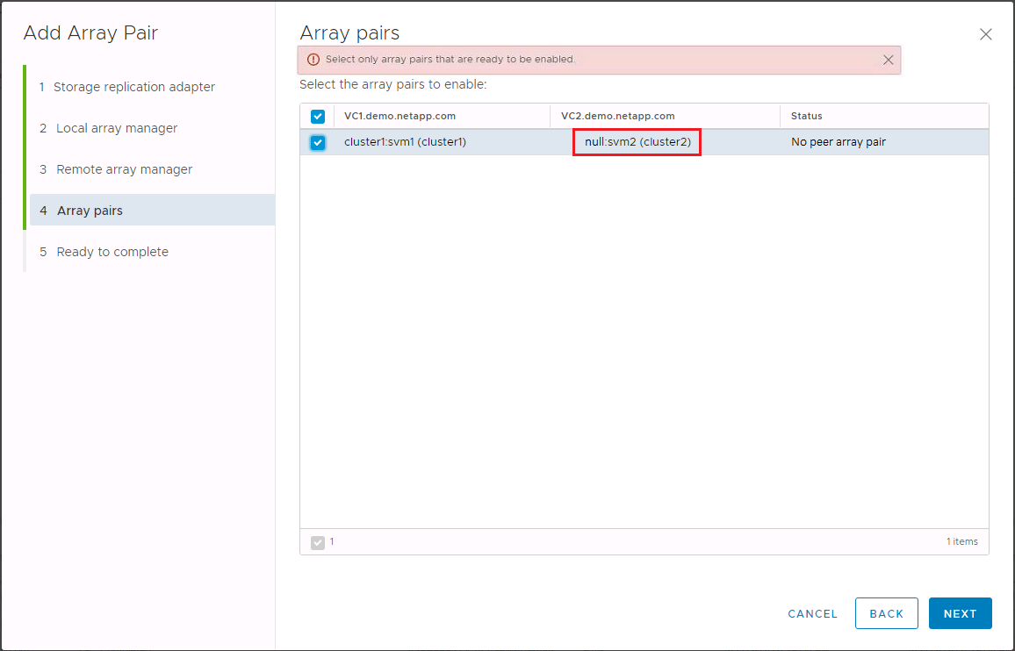
Task: Open the Remote array manager step
Action: click(x=122, y=169)
